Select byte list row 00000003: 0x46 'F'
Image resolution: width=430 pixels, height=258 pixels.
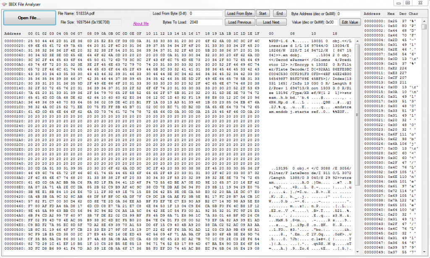pos(391,35)
